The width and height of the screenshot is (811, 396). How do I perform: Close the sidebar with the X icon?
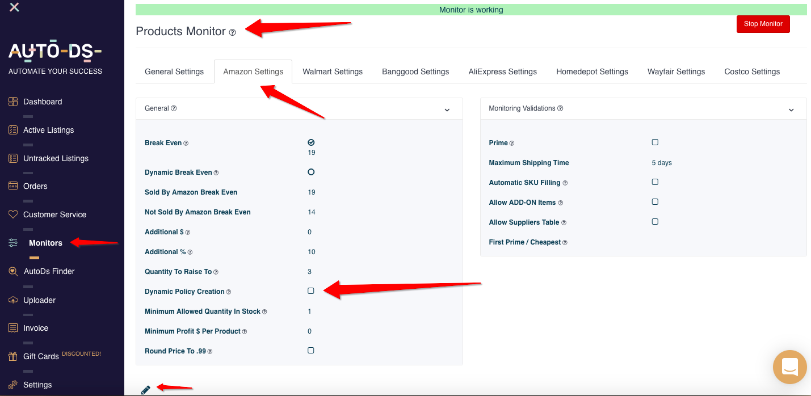point(15,7)
